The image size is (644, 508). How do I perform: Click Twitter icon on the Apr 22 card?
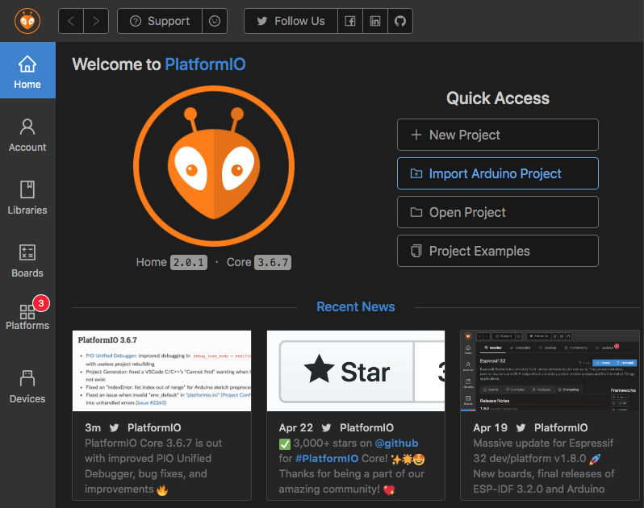coord(327,428)
